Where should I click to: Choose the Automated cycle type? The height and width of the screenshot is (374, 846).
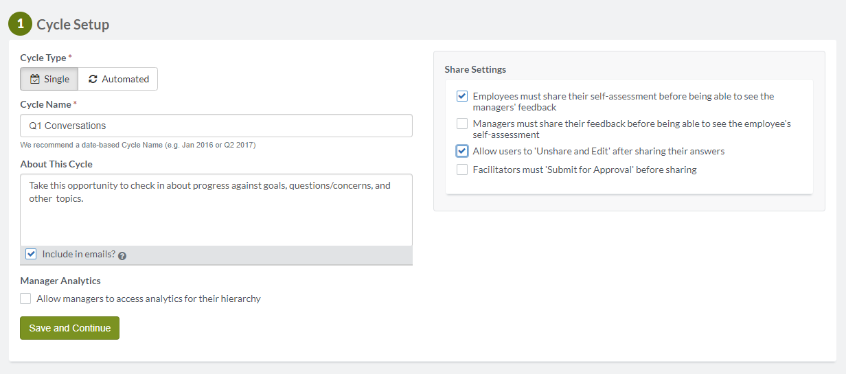[x=118, y=79]
